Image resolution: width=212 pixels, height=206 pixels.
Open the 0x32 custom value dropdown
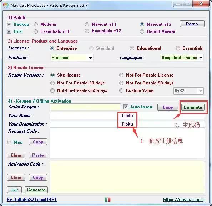pos(188,91)
